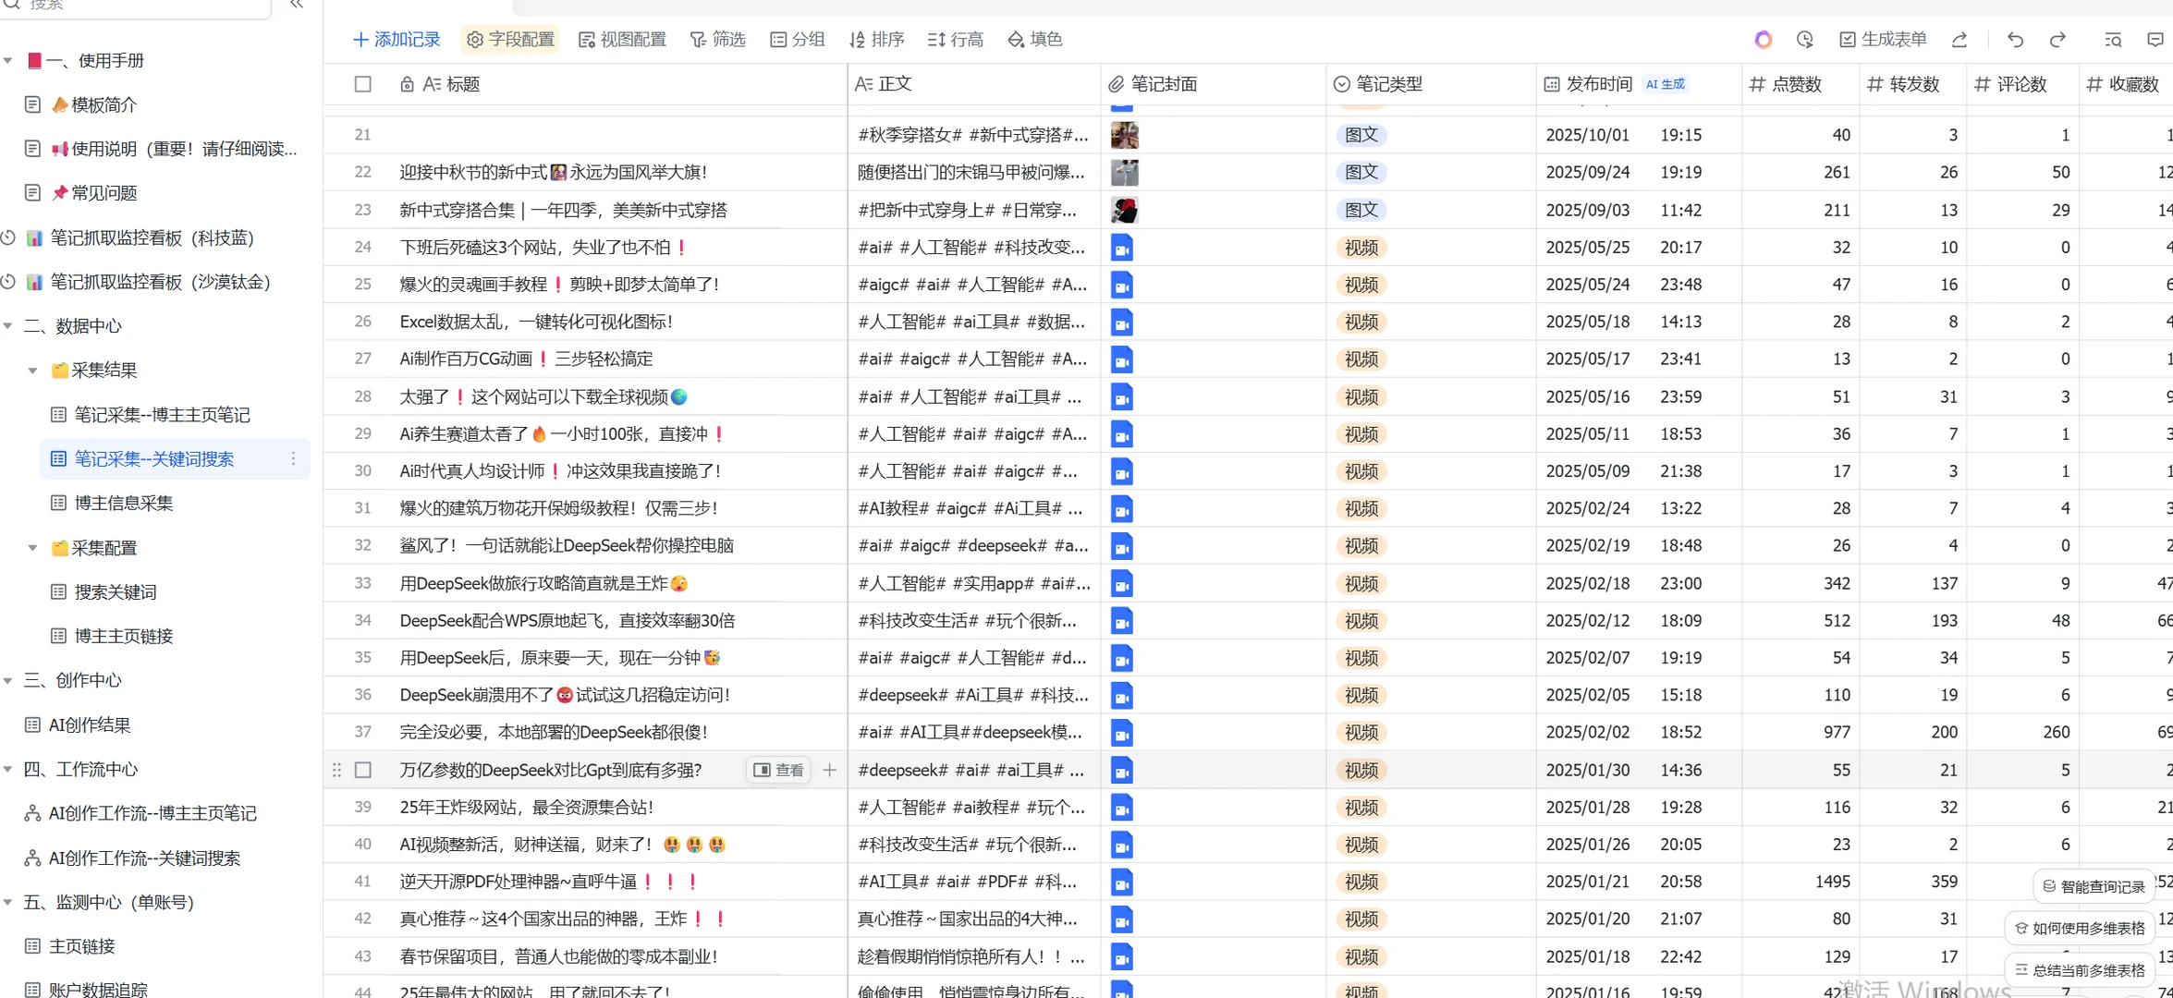Open the 筛选 filter tool
This screenshot has width=2173, height=998.
coord(718,40)
